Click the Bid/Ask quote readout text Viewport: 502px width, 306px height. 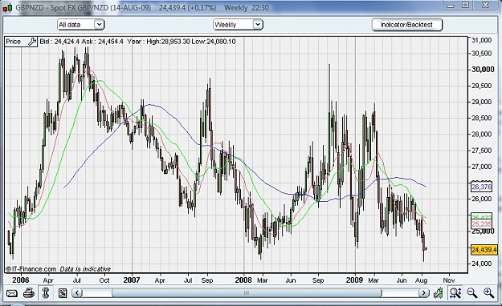click(81, 42)
